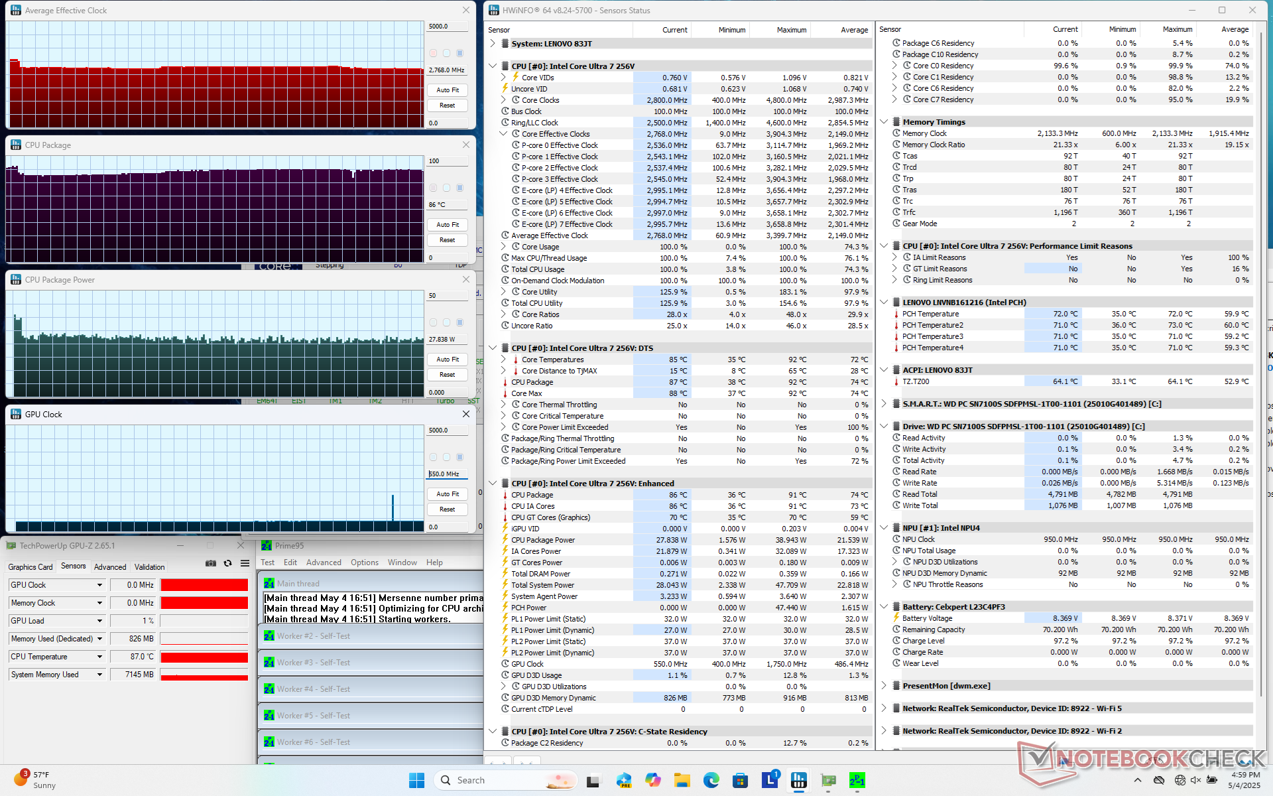Open the CPU Temperature sensor dropdown
1273x796 pixels.
[x=100, y=657]
